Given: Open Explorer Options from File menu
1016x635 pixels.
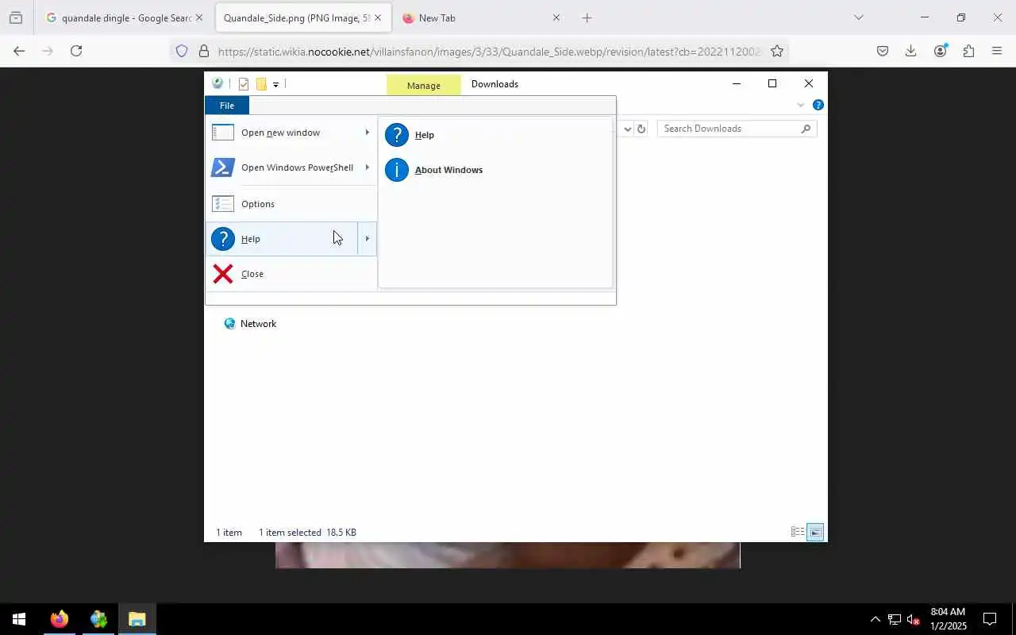Looking at the screenshot, I should [x=291, y=204].
